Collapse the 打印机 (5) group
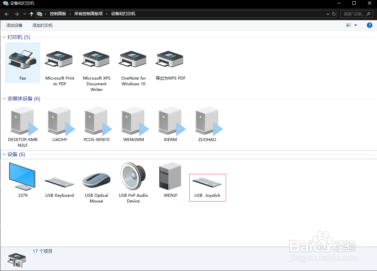This screenshot has height=271, width=377. [x=4, y=37]
